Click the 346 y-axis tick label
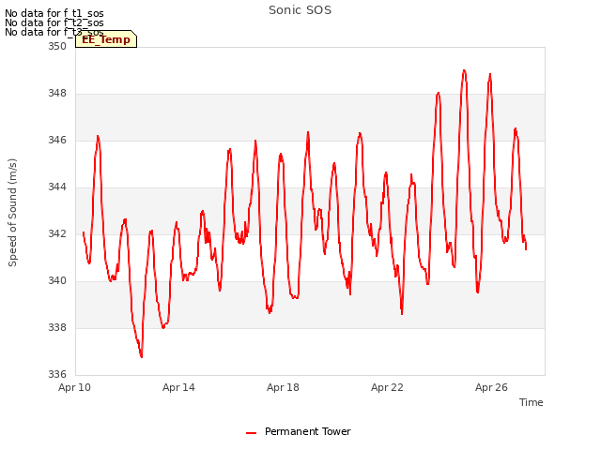This screenshot has height=450, width=601. coord(57,140)
